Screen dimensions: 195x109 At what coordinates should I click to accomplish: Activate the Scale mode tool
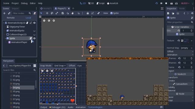point(57,13)
